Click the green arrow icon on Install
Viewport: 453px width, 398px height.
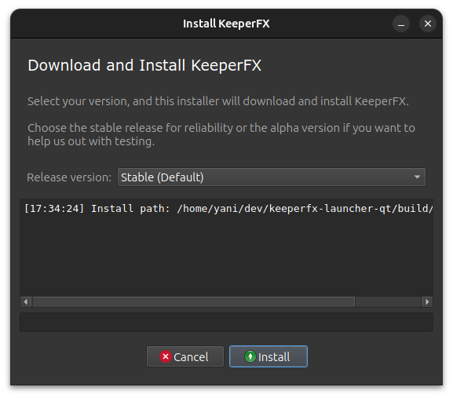click(250, 356)
